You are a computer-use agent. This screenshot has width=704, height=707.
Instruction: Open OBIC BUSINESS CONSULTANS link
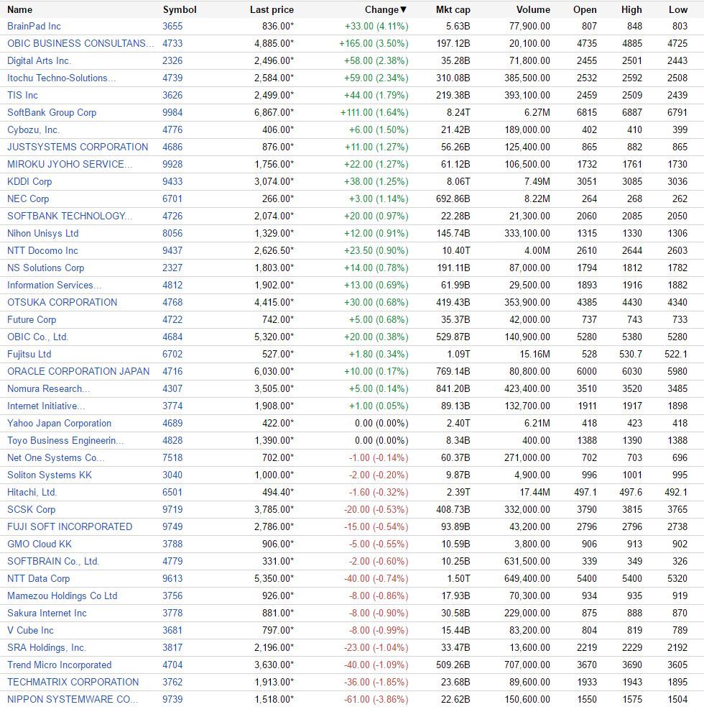(80, 43)
